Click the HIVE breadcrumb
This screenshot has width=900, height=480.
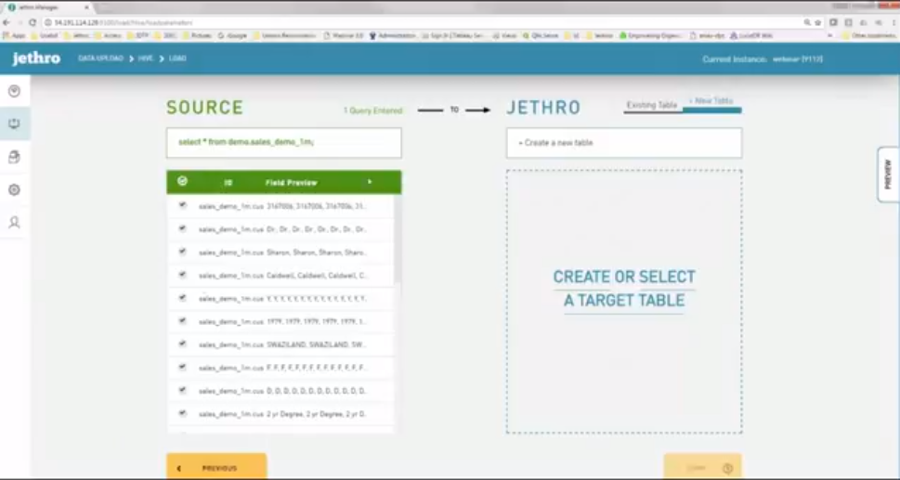pos(146,58)
